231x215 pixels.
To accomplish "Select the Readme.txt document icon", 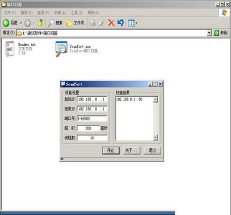I will tap(10, 49).
